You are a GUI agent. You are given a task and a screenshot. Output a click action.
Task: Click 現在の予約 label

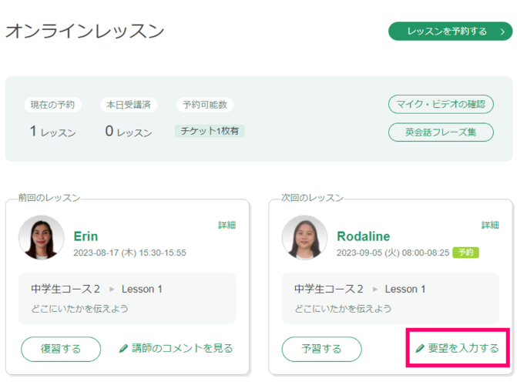(x=52, y=105)
